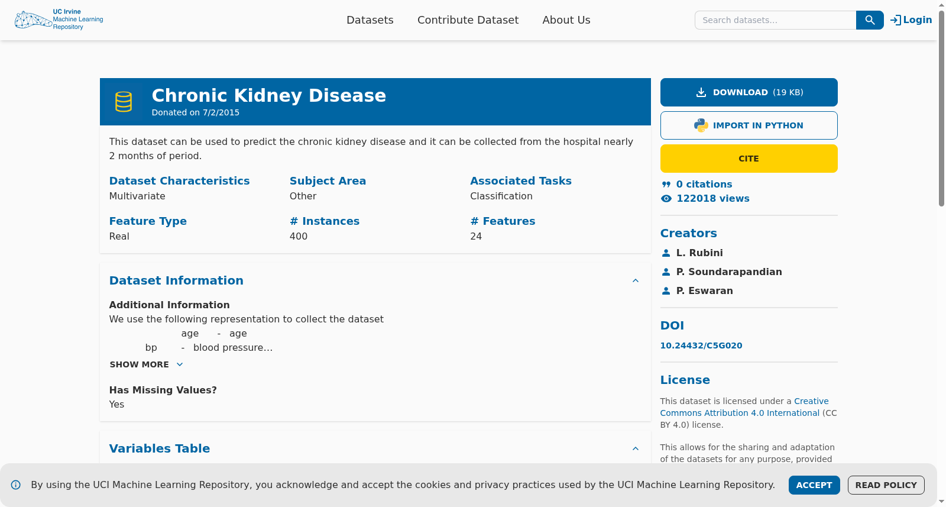
Task: Go to the About Us page
Action: (566, 20)
